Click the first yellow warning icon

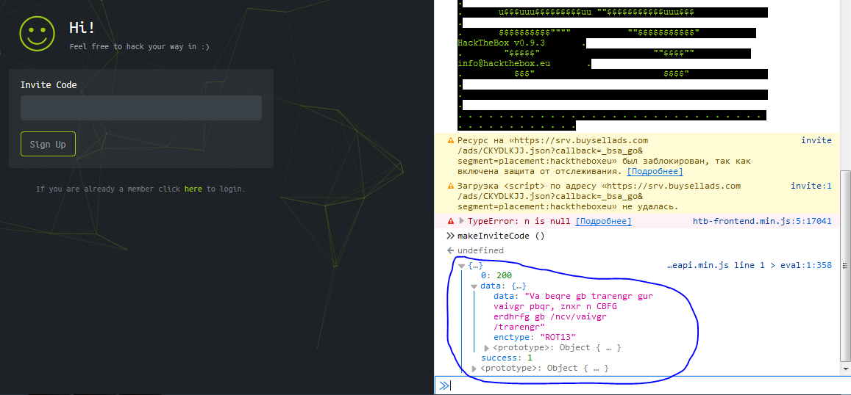click(x=450, y=141)
